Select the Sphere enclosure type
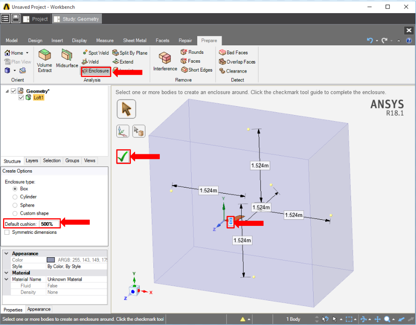This screenshot has width=416, height=325. 15,205
